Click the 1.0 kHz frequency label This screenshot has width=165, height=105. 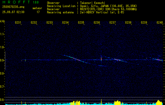coord(2,47)
